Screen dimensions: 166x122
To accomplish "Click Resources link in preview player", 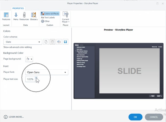I will pos(155,47).
